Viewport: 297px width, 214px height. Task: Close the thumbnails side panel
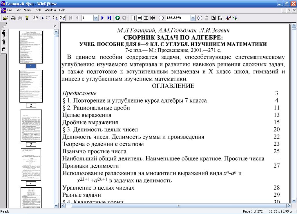[55, 25]
